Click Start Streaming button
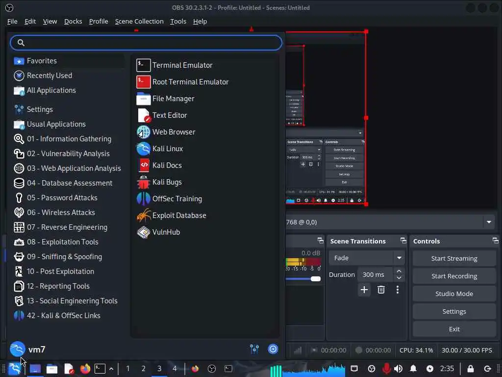 coord(454,258)
